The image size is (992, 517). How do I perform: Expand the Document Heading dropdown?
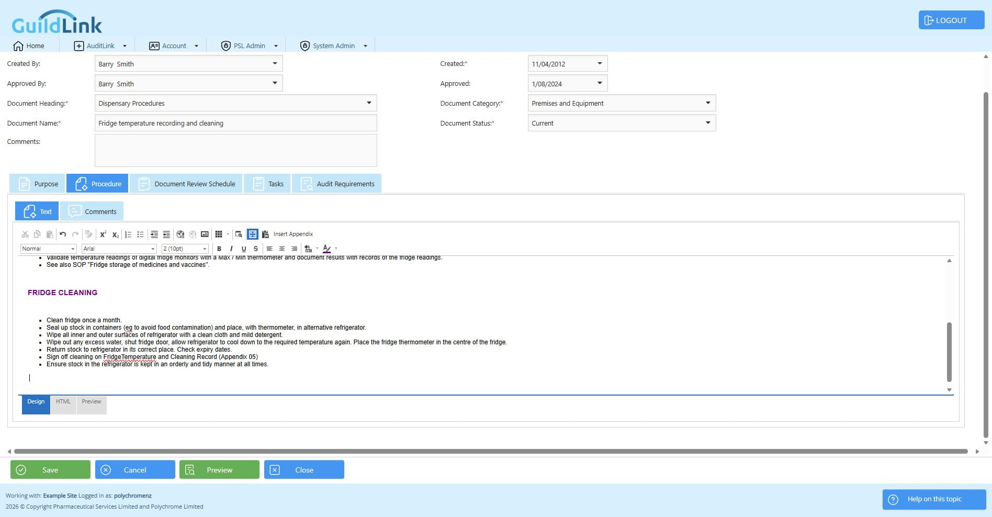tap(369, 103)
